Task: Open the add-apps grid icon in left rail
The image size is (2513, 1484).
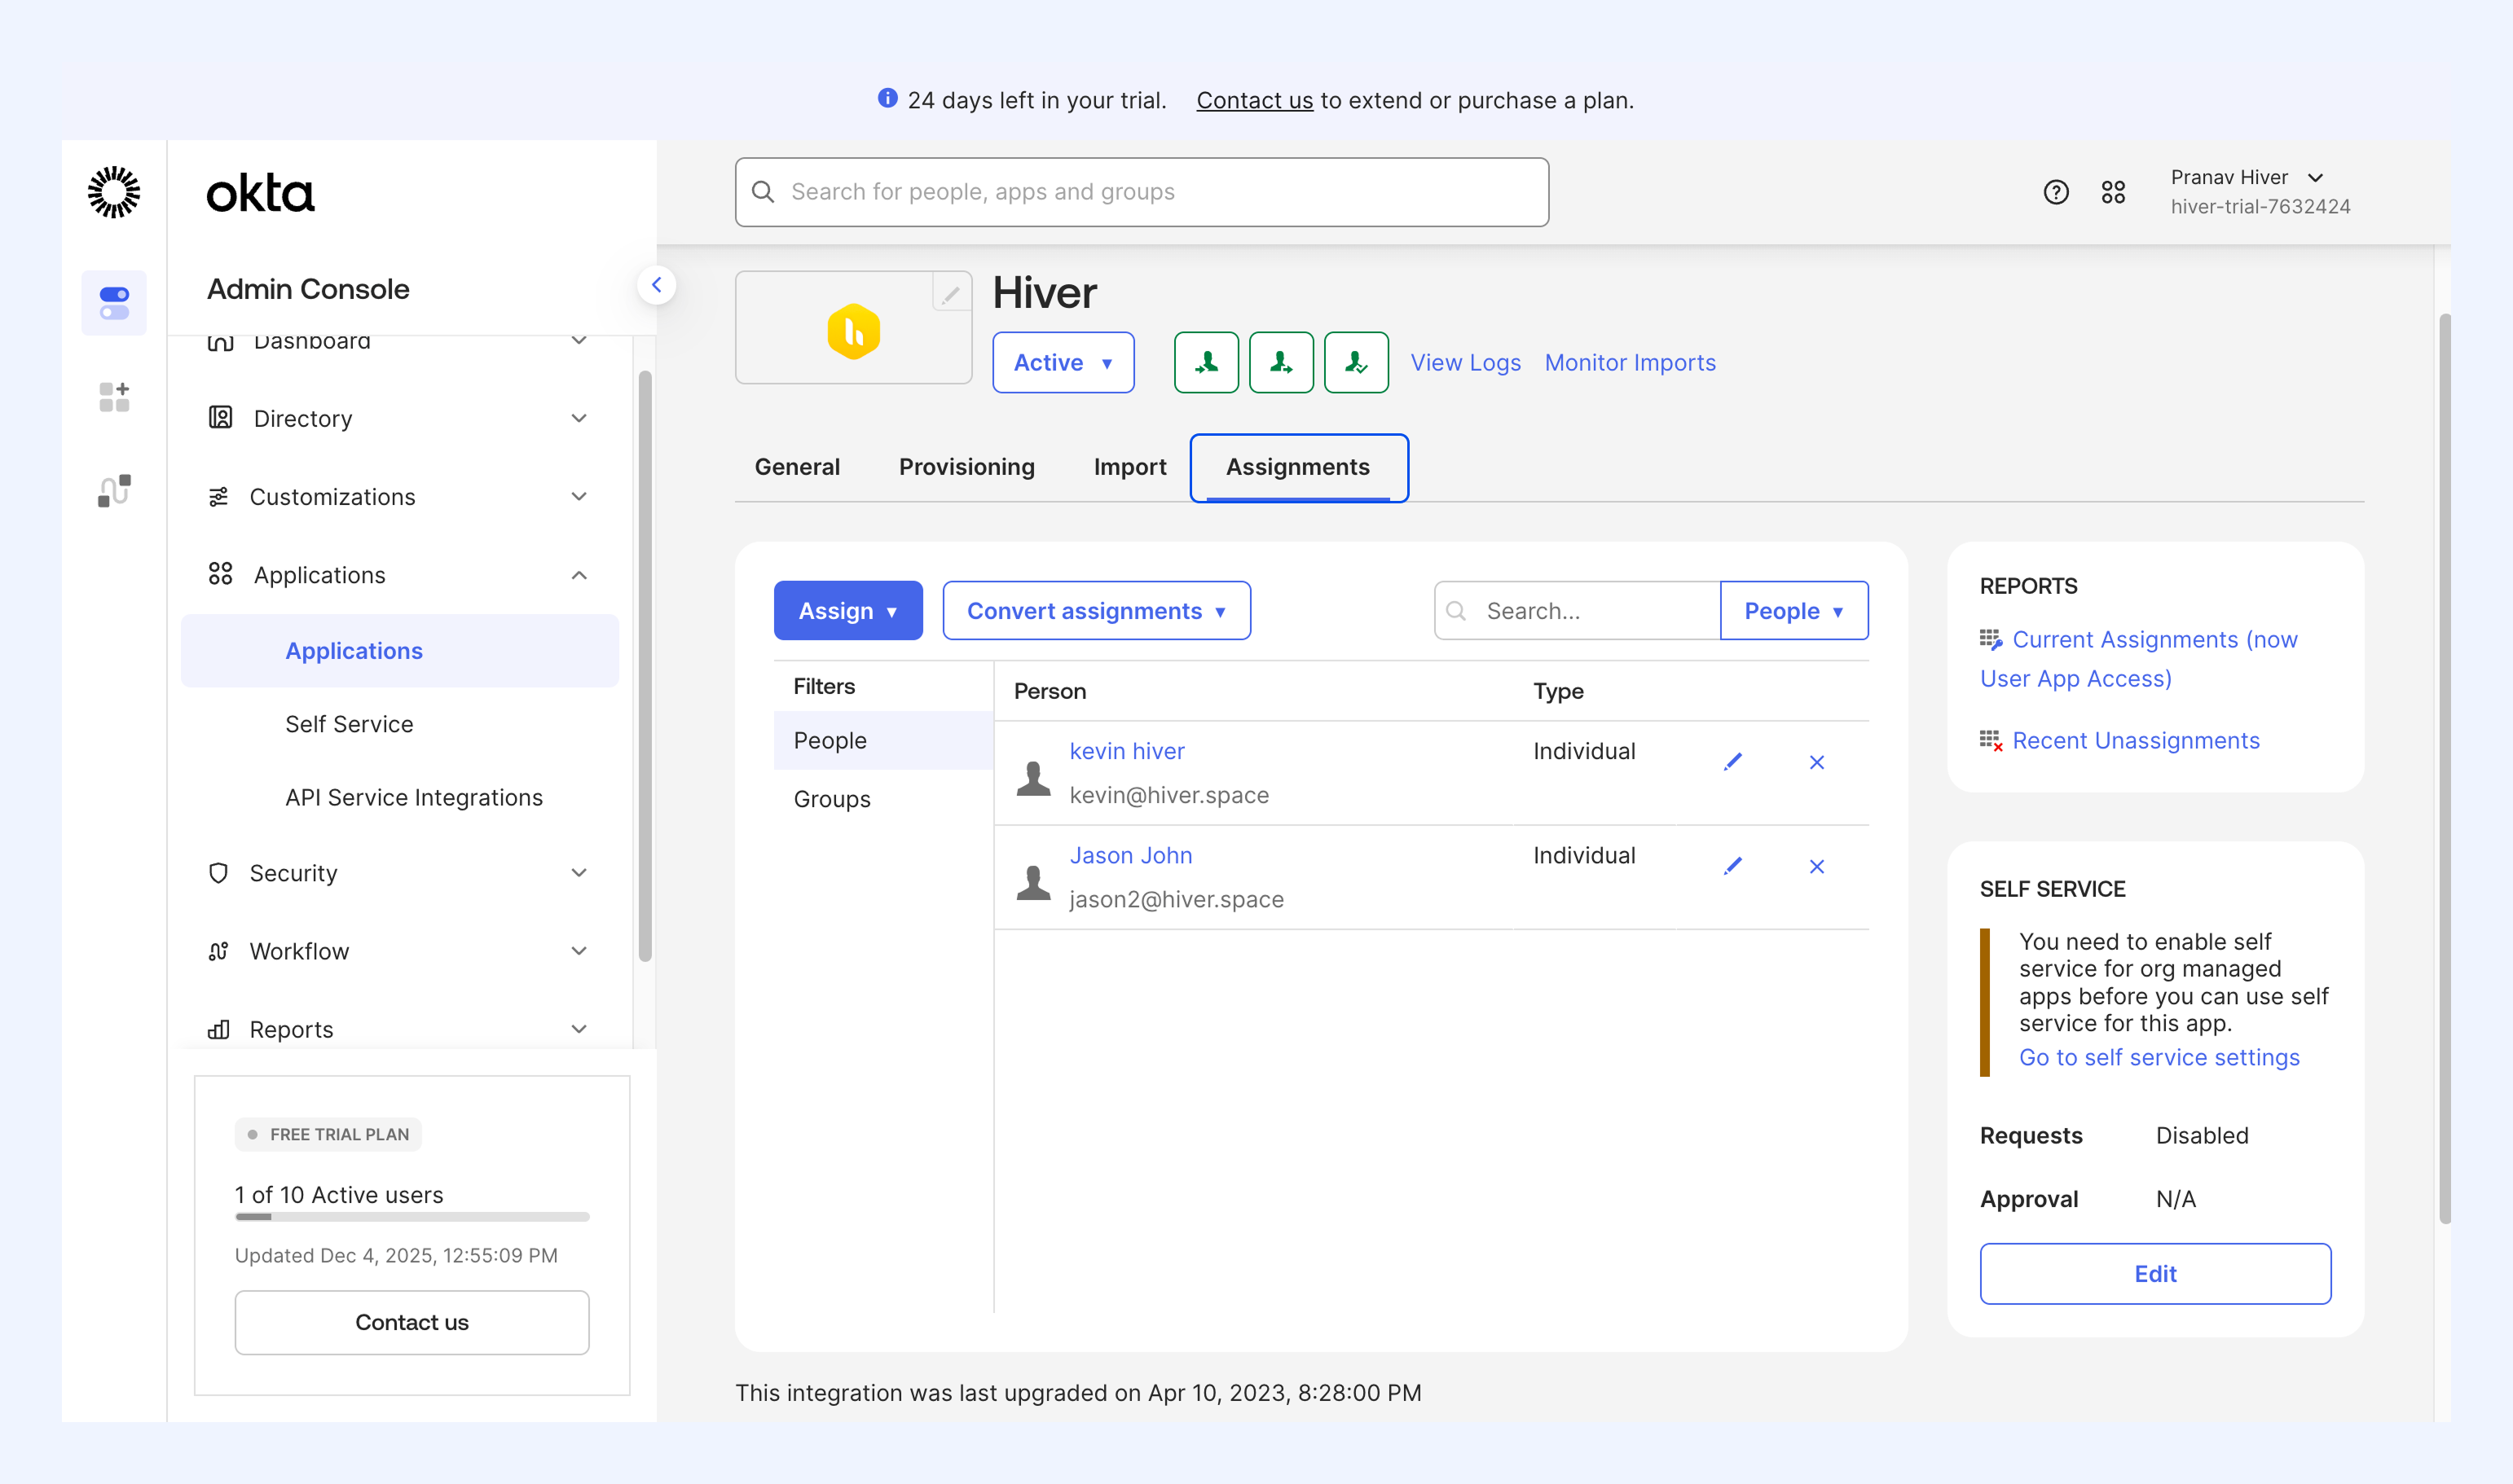Action: [114, 397]
